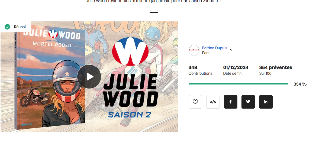
Task: Click the Julie Wood Saison 2 title artwork
Action: pos(131,96)
